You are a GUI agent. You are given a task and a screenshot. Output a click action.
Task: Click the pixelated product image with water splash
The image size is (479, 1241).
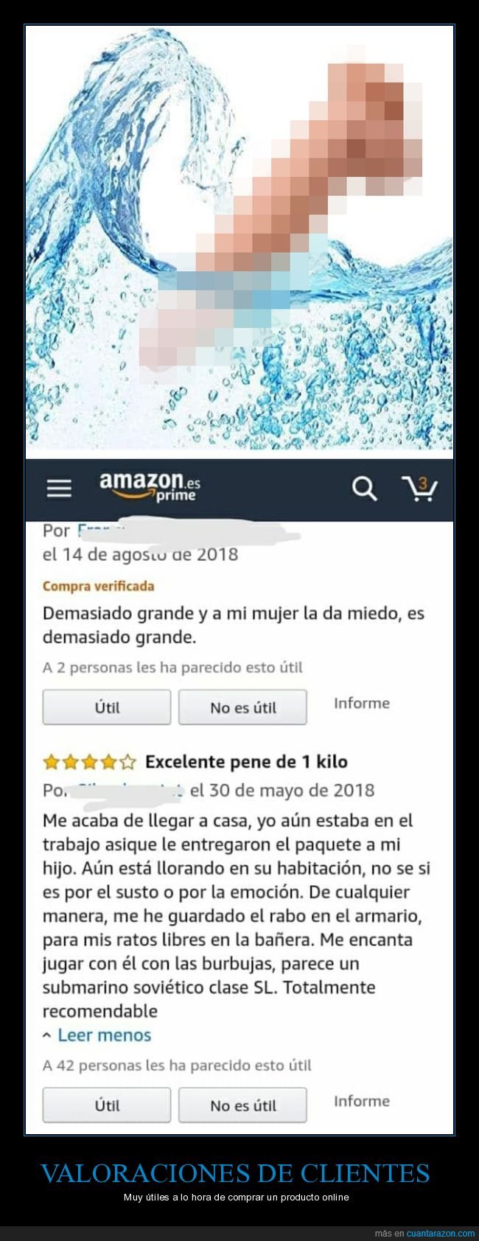239,237
